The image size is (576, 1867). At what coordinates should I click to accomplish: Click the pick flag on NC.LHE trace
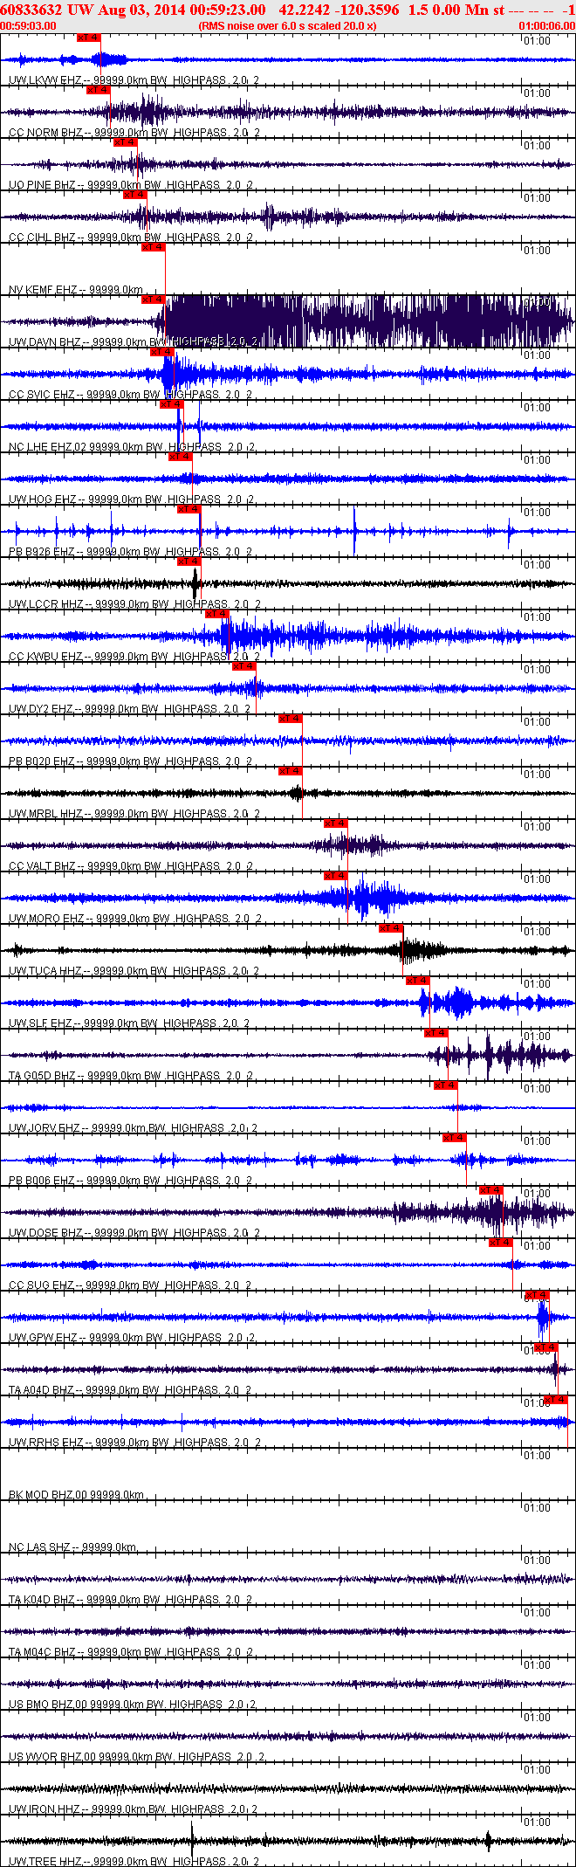[x=171, y=404]
